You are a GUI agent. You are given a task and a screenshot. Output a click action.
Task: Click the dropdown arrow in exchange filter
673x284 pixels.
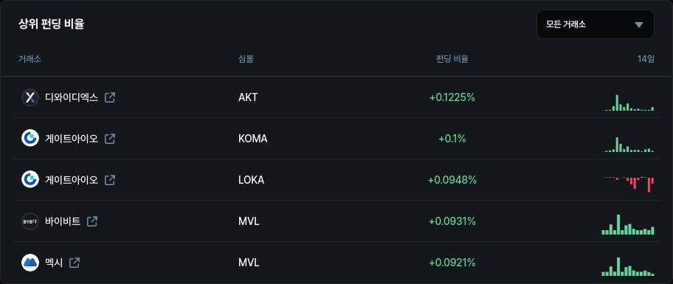[639, 25]
